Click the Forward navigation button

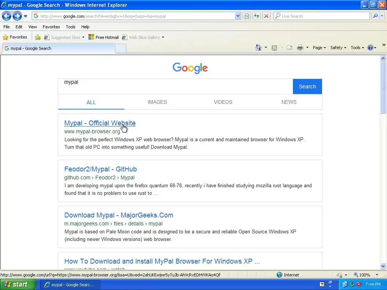point(17,16)
